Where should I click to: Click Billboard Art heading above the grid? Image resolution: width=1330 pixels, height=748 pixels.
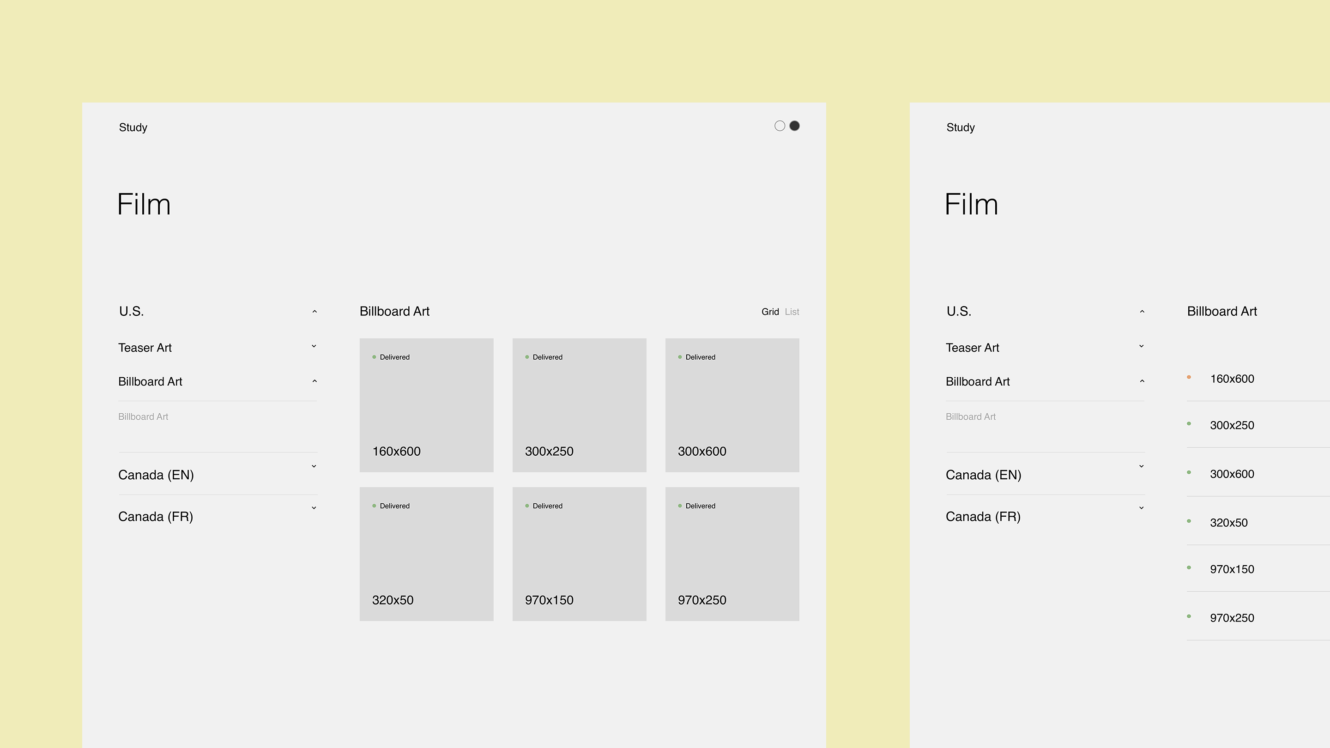point(394,311)
